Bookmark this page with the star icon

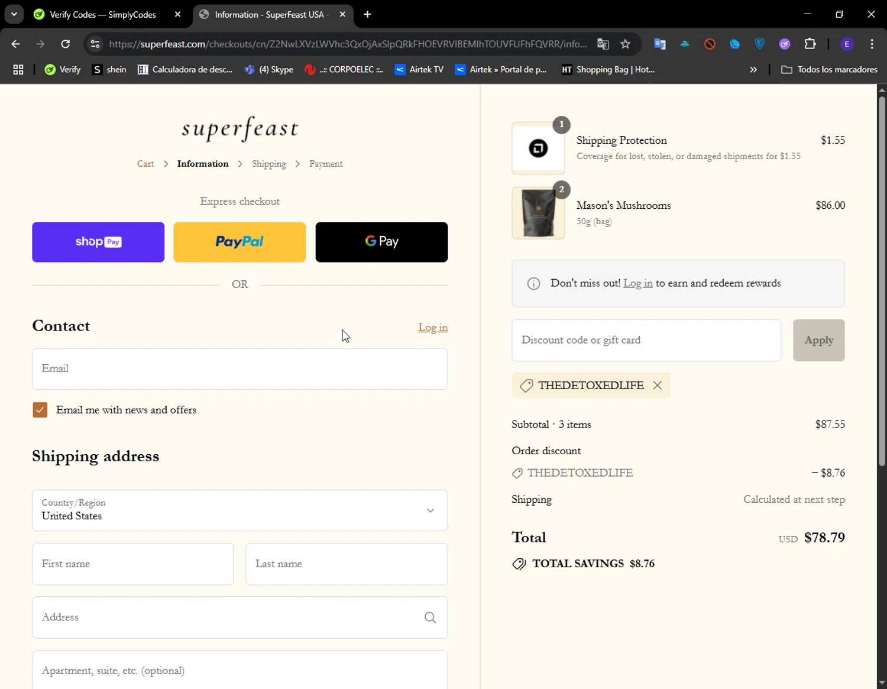coord(626,44)
